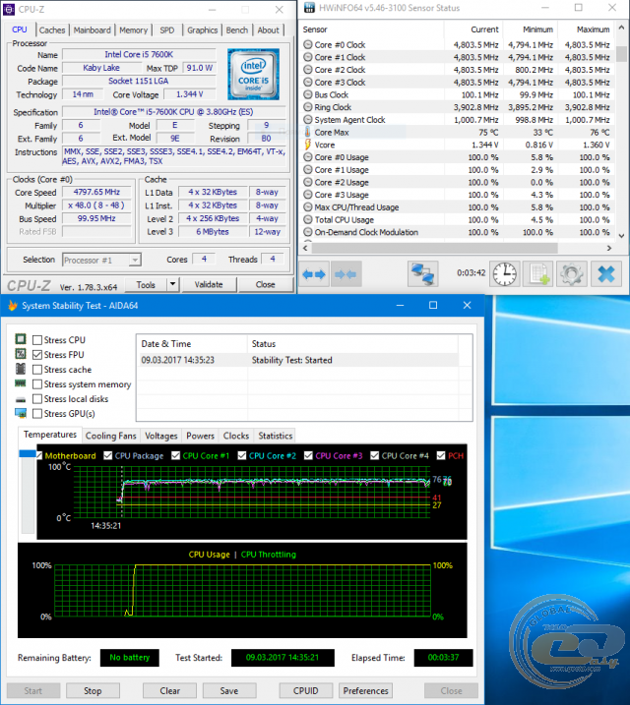
Task: Click the HWiNFO expand sensor view arrows icon
Action: pos(314,273)
